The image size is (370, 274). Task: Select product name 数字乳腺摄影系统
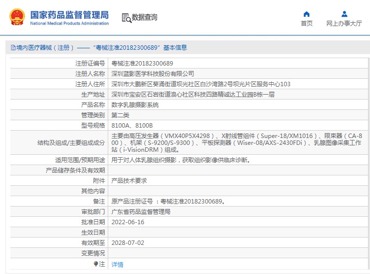point(135,105)
